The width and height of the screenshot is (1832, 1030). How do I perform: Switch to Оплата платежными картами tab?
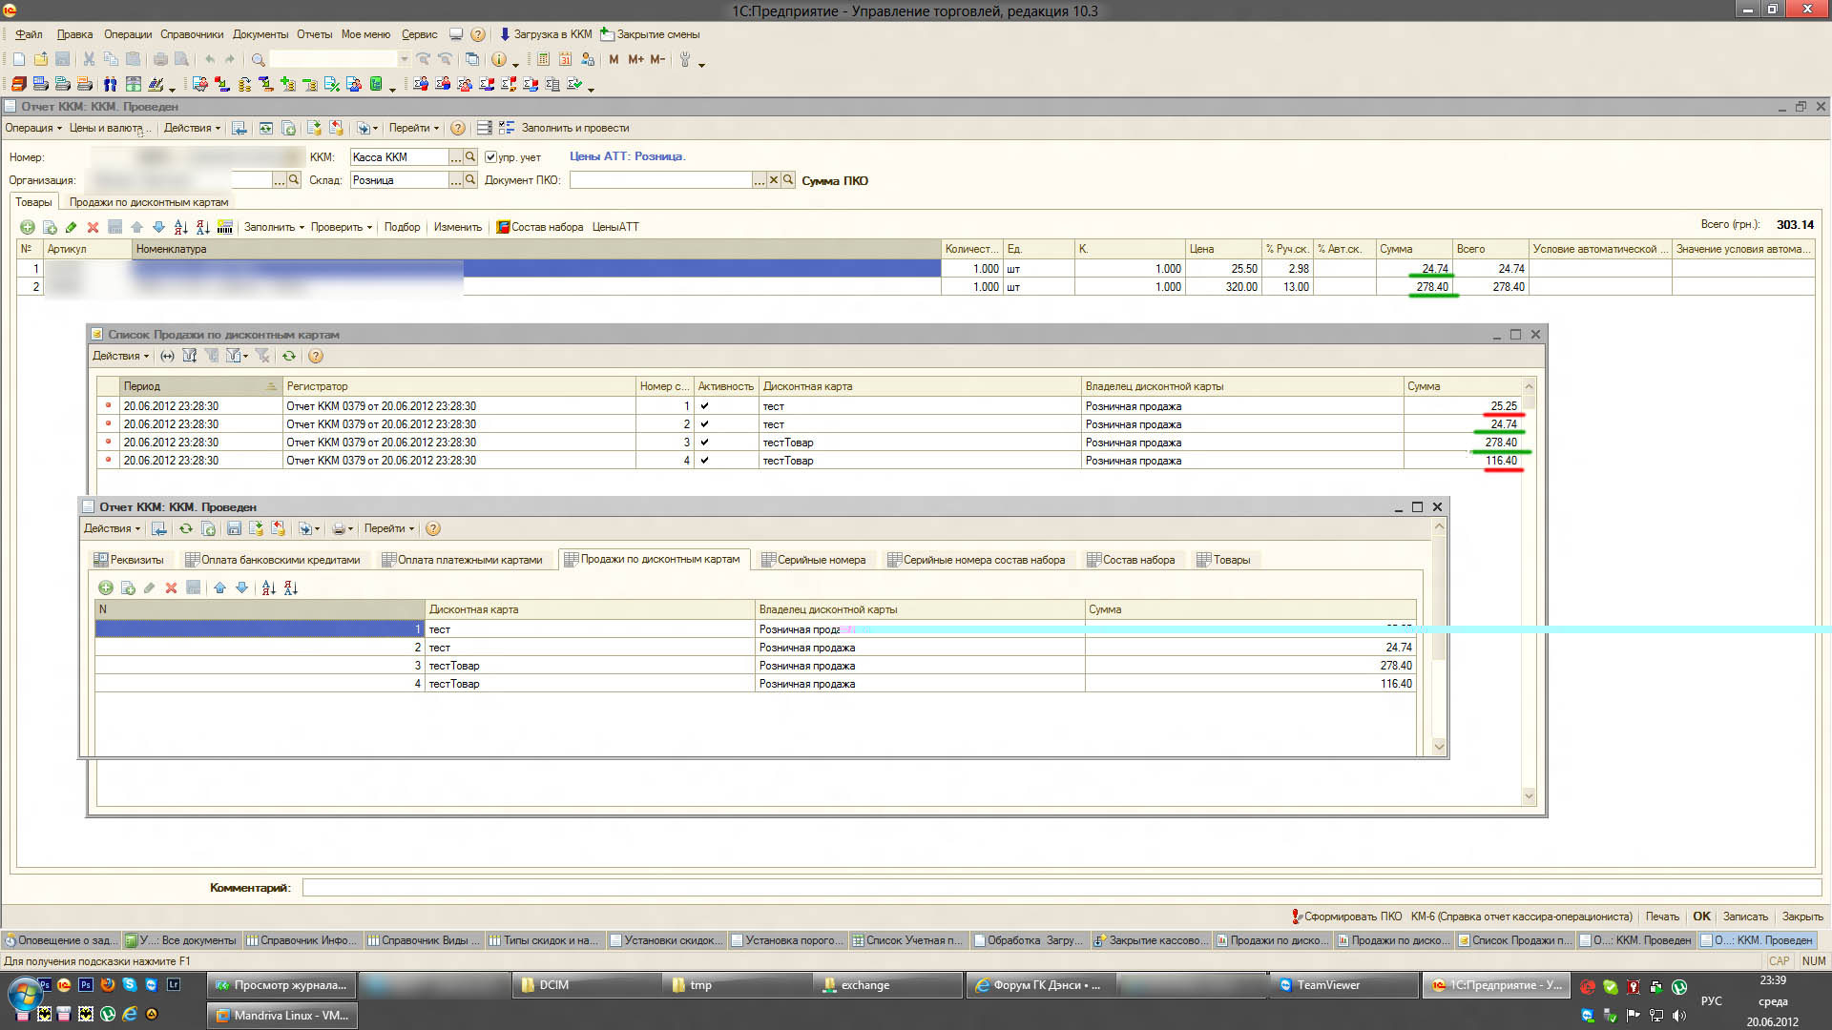pyautogui.click(x=462, y=560)
